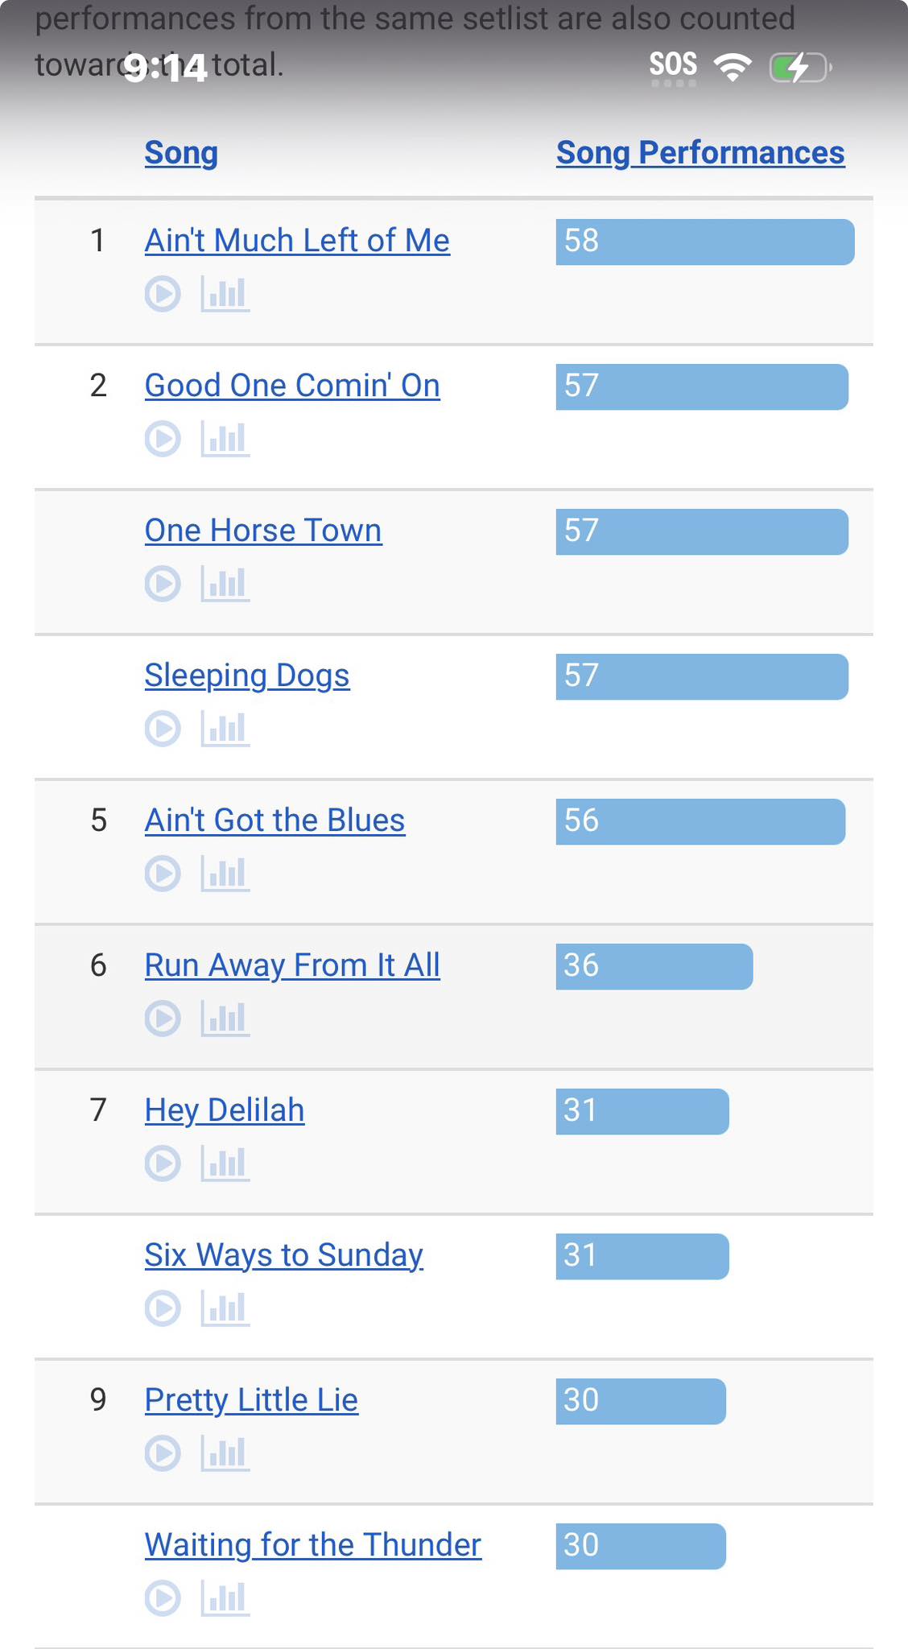Sort by Song column header

pos(181,153)
